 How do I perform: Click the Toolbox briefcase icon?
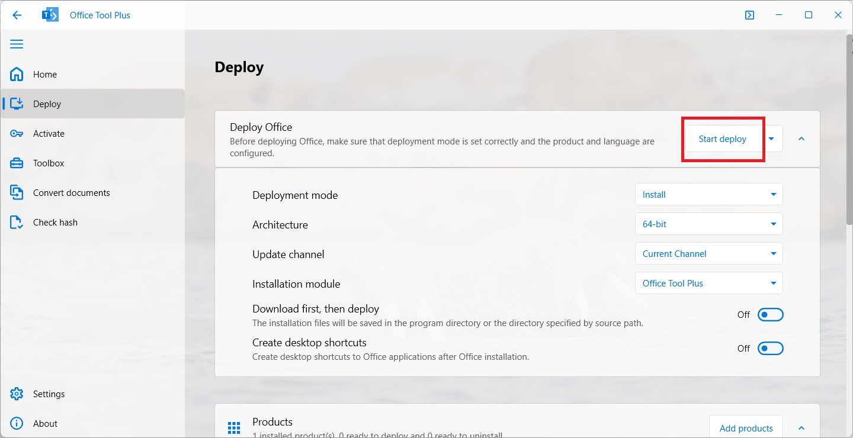tap(17, 163)
